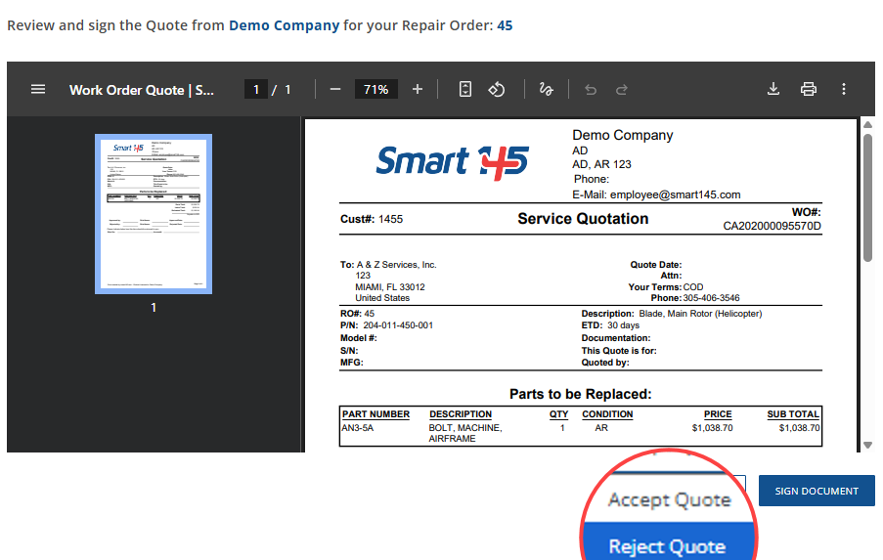Image resolution: width=883 pixels, height=560 pixels.
Task: Click the redo arrow in PDF toolbar
Action: [621, 89]
